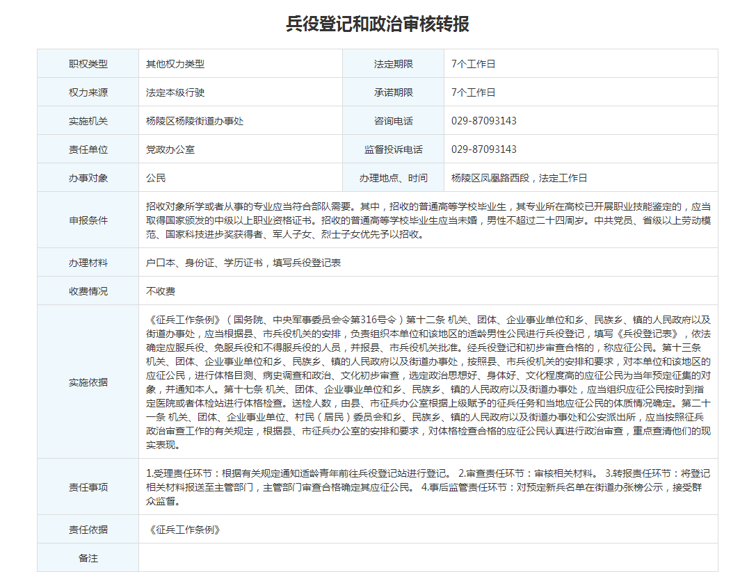Click the phone number beside 咨询电话

(x=484, y=121)
